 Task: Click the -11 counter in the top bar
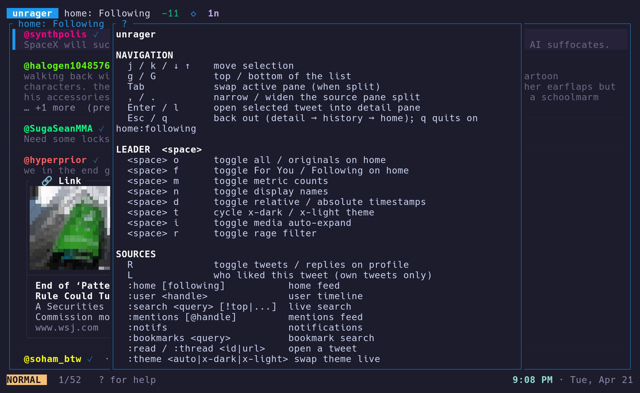tap(169, 13)
